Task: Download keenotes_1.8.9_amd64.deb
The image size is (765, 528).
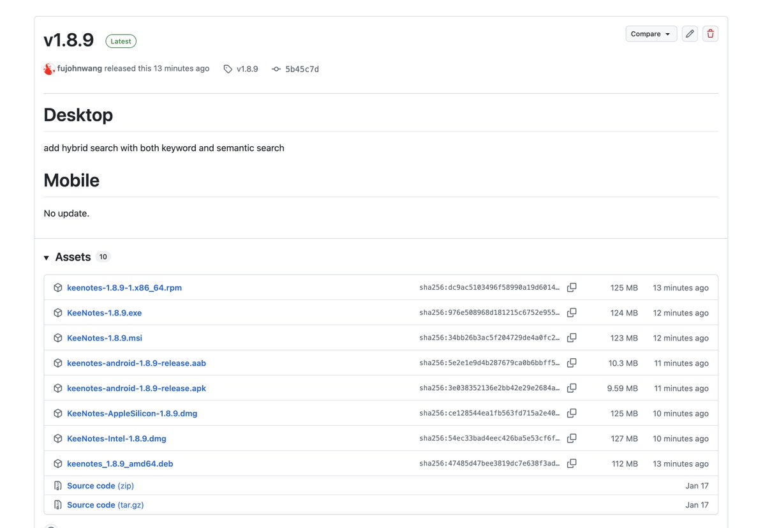Action: [120, 464]
